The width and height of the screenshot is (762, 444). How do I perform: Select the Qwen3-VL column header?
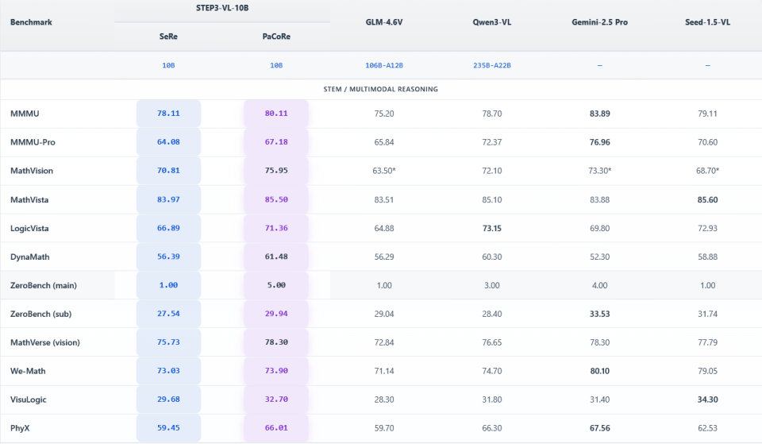(x=492, y=22)
